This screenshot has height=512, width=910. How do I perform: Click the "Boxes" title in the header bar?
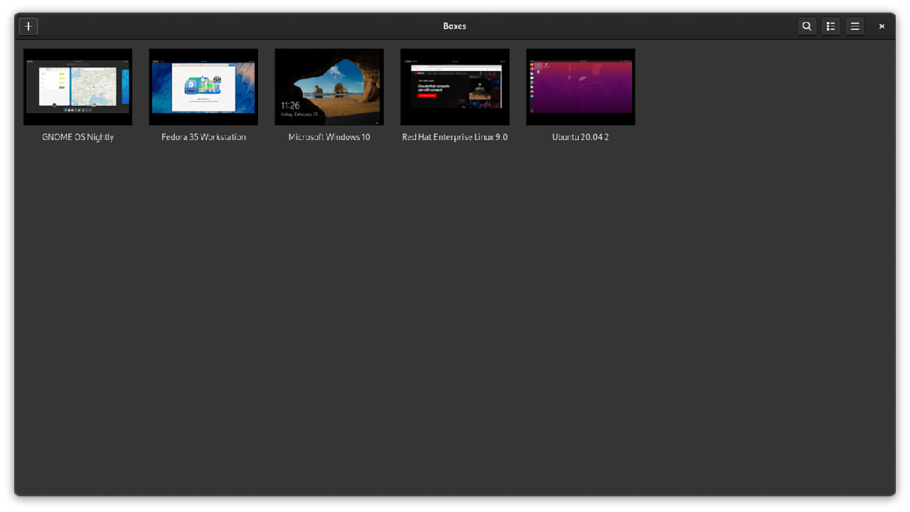point(455,26)
